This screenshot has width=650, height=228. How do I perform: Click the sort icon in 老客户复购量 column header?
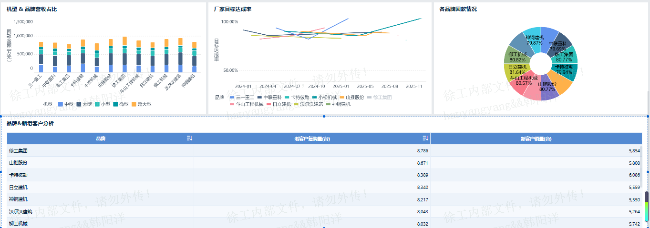[425, 139]
